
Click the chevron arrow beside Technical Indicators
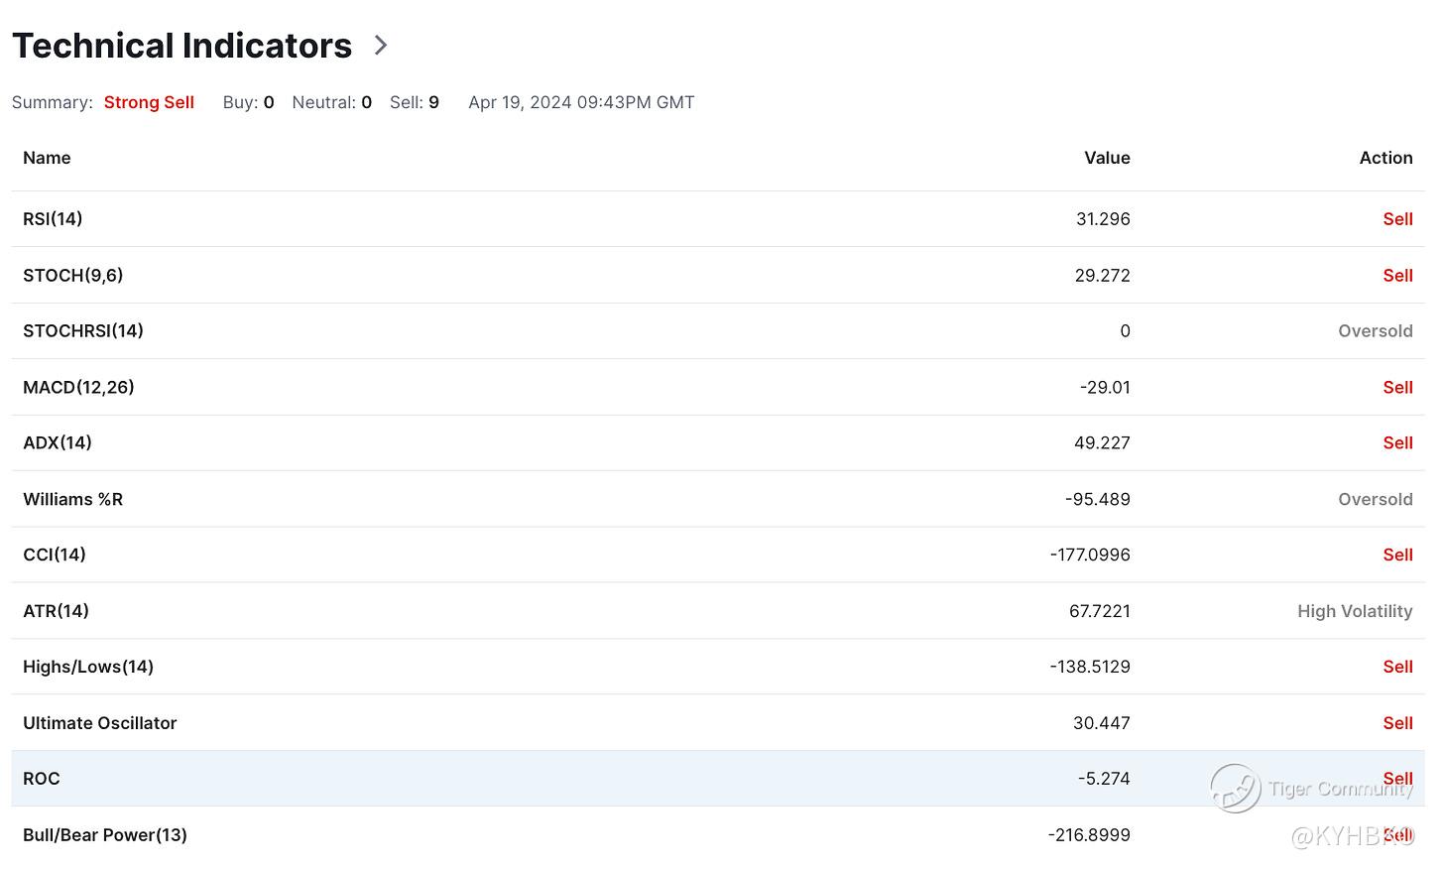coord(381,46)
